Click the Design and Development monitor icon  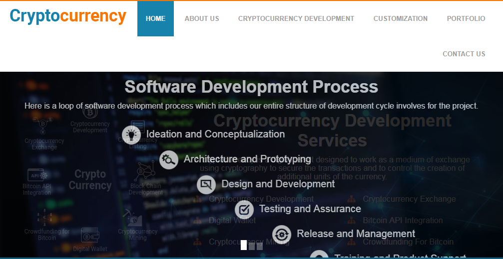pos(206,184)
